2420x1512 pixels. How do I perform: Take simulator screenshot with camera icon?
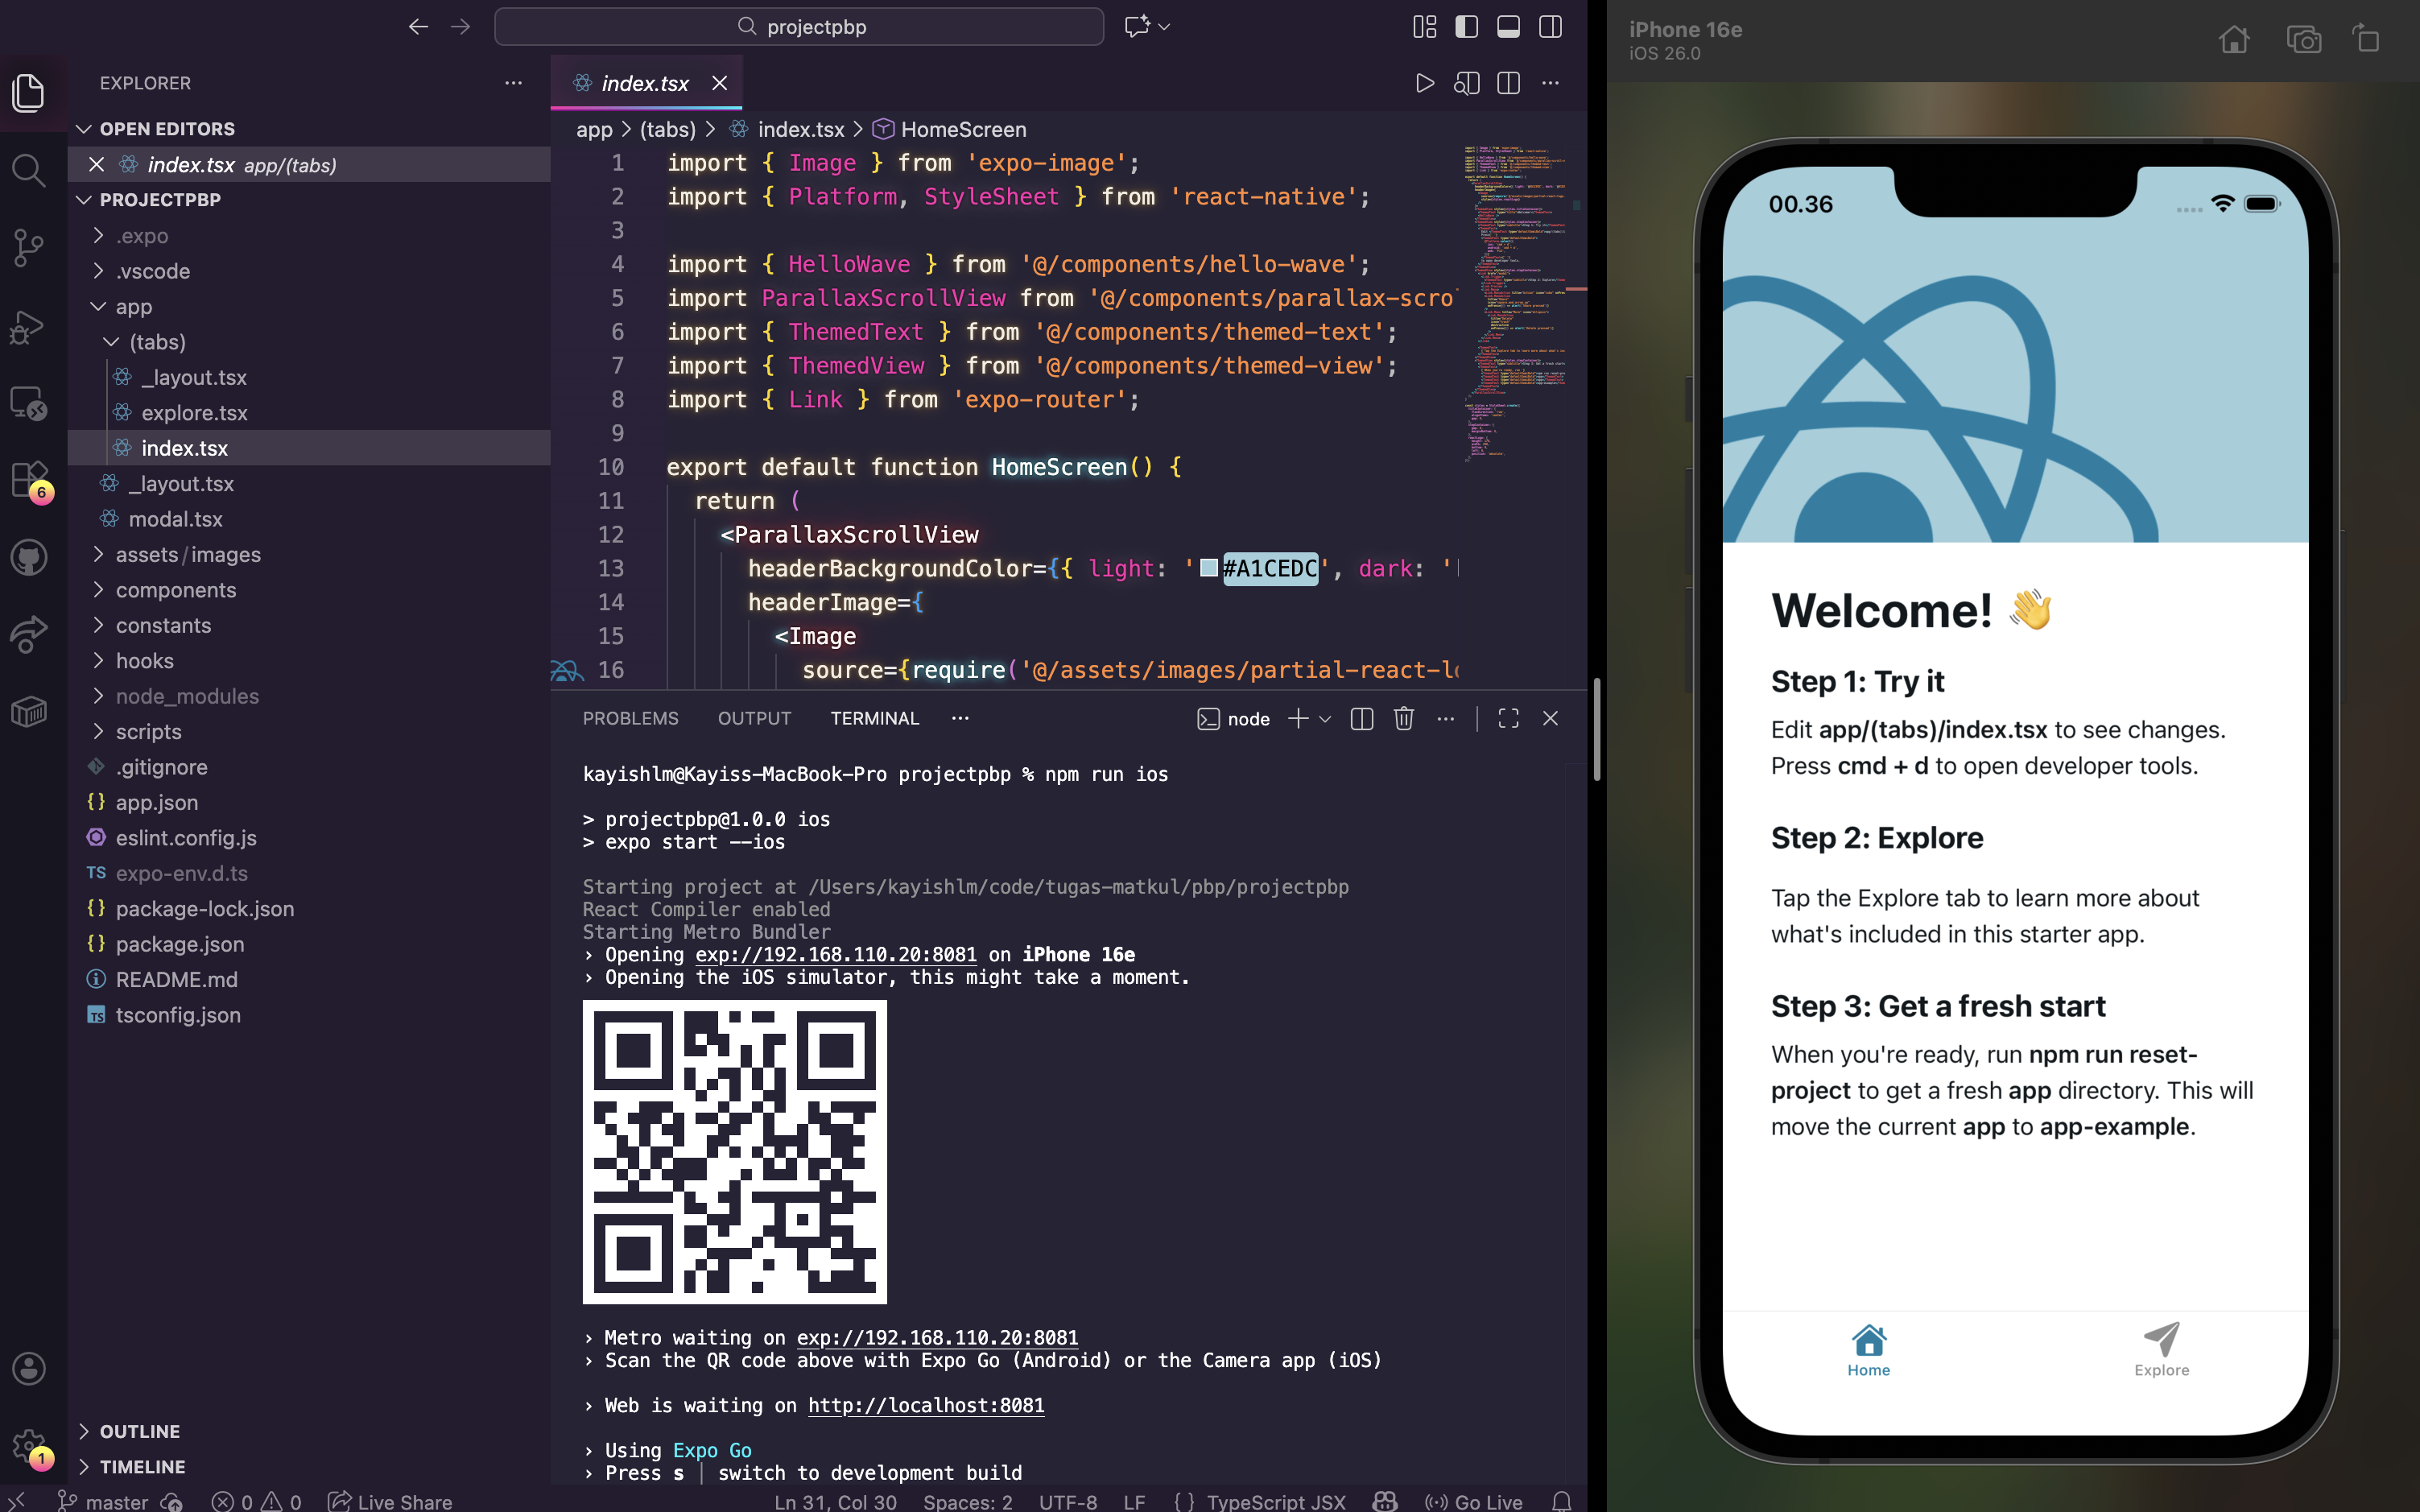click(2303, 40)
